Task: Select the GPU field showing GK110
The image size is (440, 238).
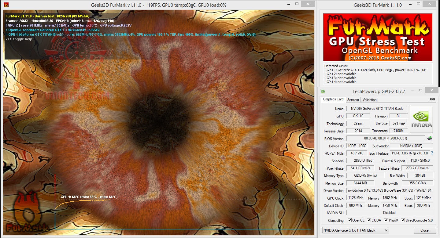Action: point(358,116)
